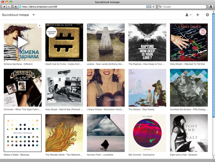Click 'Death Cab for Cutie - Codes And' caption

coord(64,64)
